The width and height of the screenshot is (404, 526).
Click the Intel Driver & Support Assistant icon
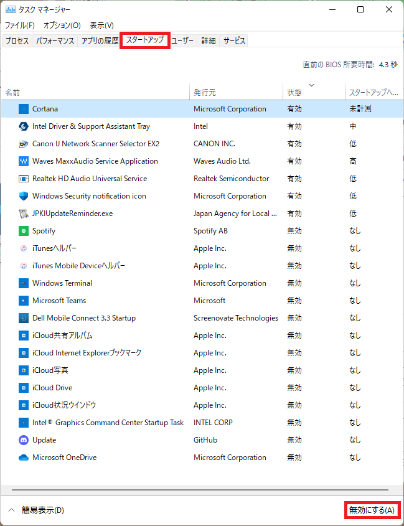tap(24, 126)
